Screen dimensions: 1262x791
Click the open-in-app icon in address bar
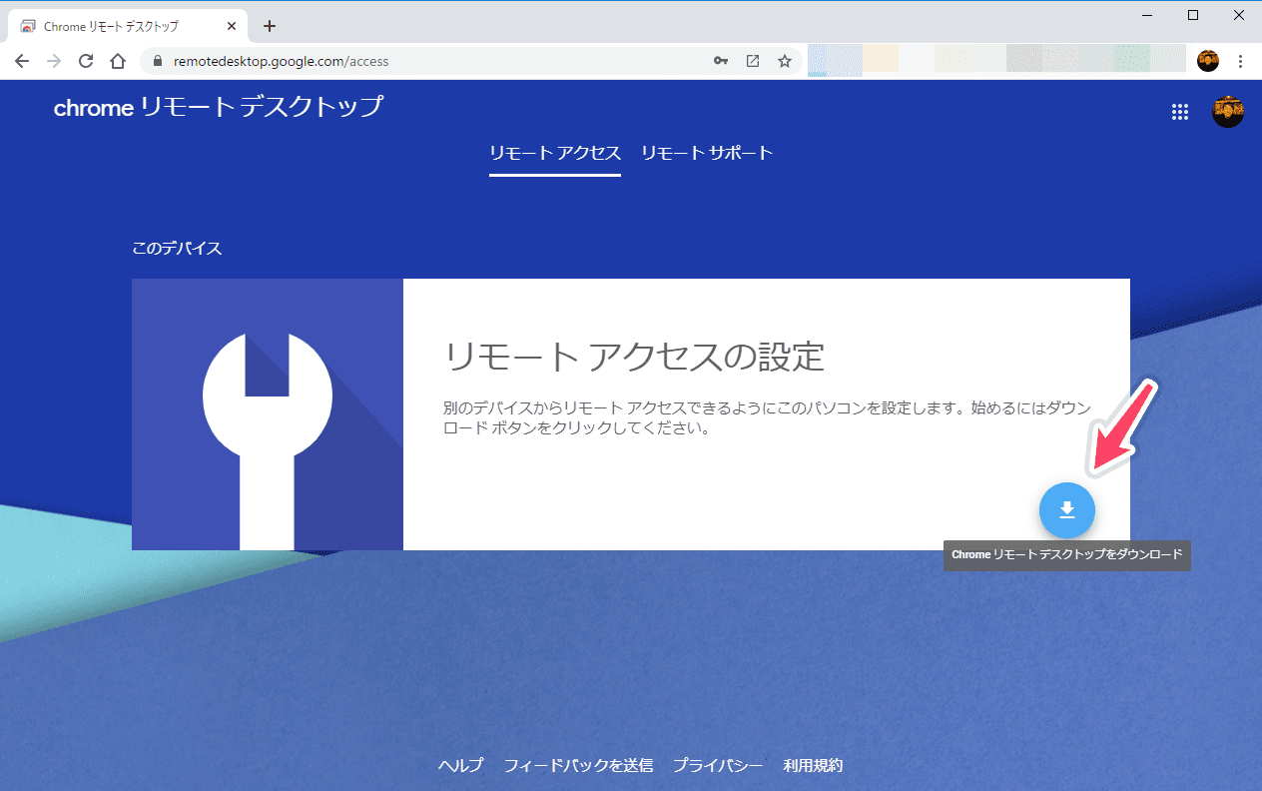(753, 61)
